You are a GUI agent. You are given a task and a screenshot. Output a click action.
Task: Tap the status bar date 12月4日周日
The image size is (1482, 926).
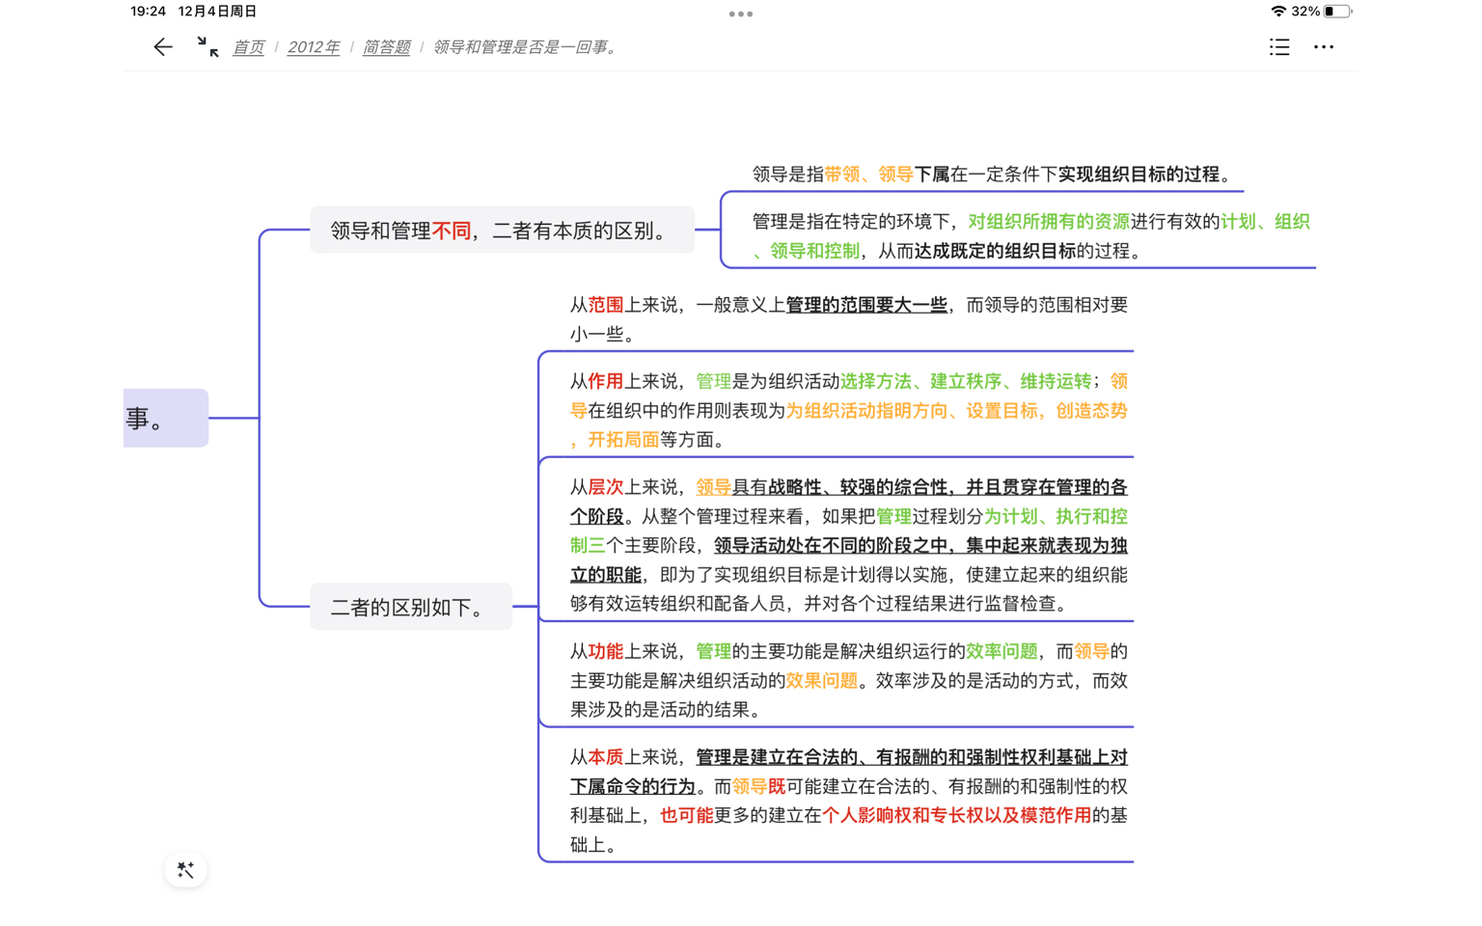217,12
